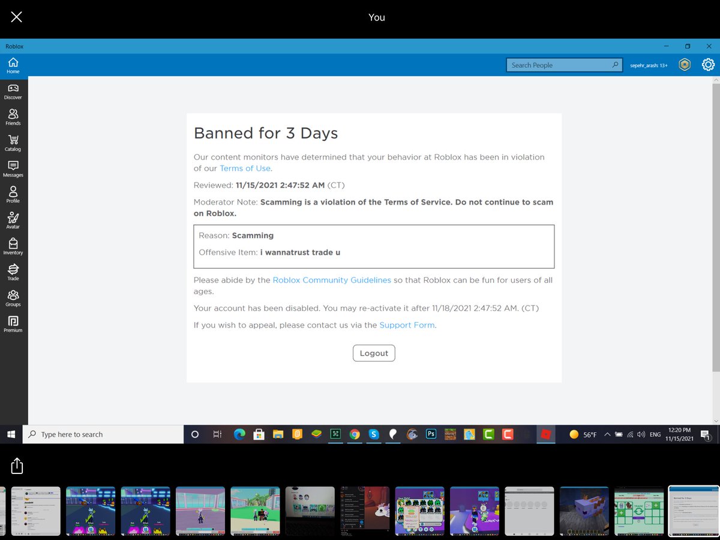This screenshot has width=720, height=540.
Task: Open red Camtasia recorder on the taskbar
Action: click(x=508, y=434)
